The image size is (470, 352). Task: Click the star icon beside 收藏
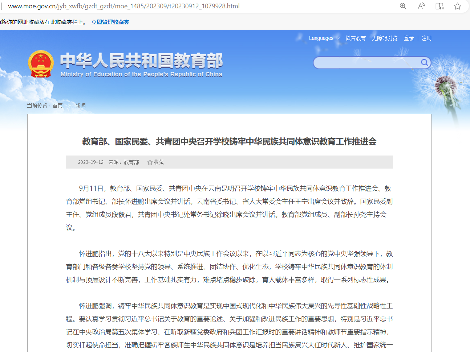click(150, 162)
